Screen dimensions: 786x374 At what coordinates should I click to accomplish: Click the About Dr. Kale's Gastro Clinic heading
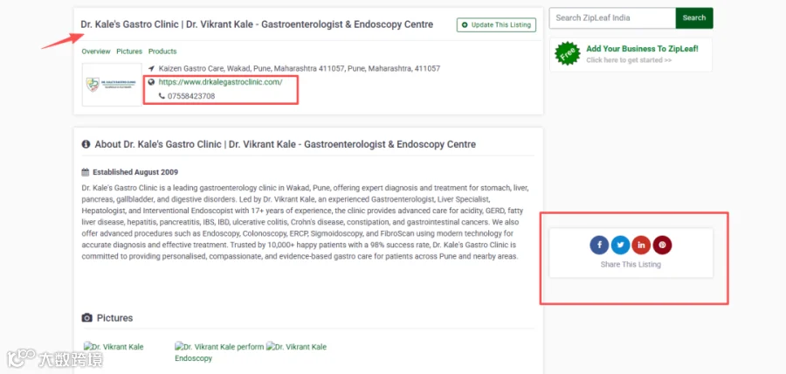coord(286,144)
